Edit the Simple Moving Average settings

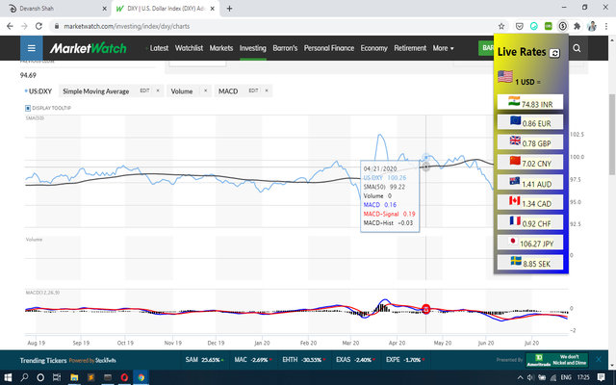tap(145, 90)
